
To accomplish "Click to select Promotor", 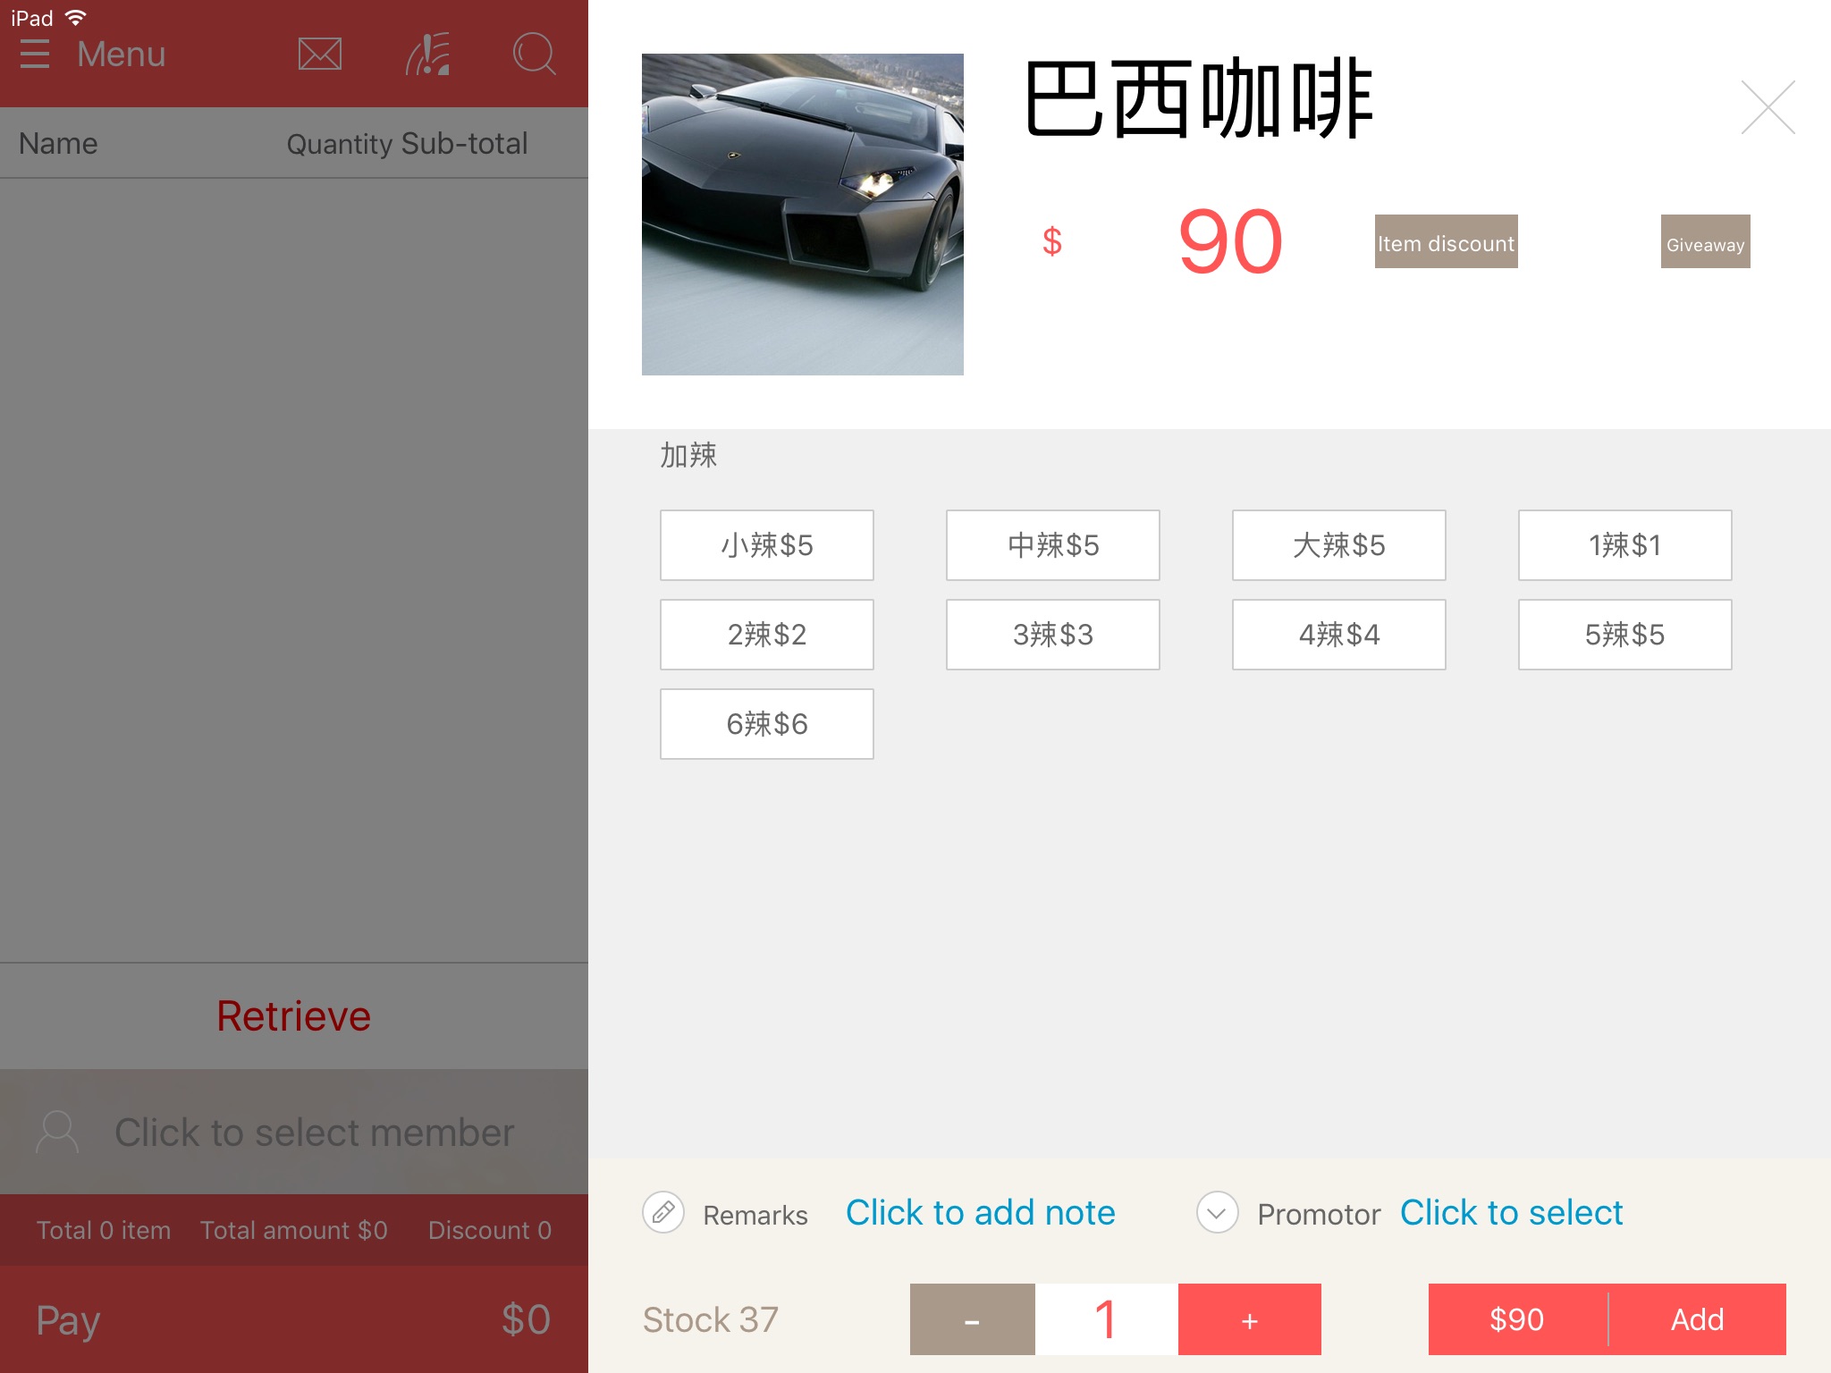I will [x=1513, y=1211].
